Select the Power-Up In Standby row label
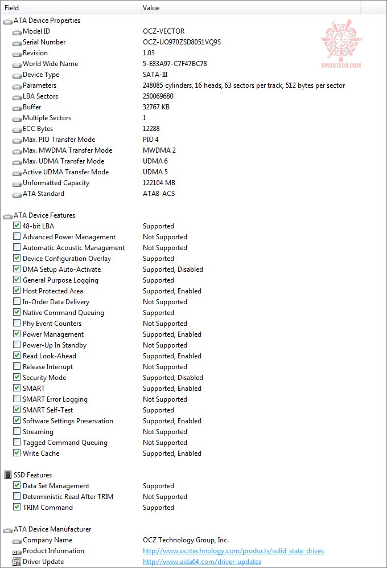This screenshot has width=387, height=568. pos(55,345)
